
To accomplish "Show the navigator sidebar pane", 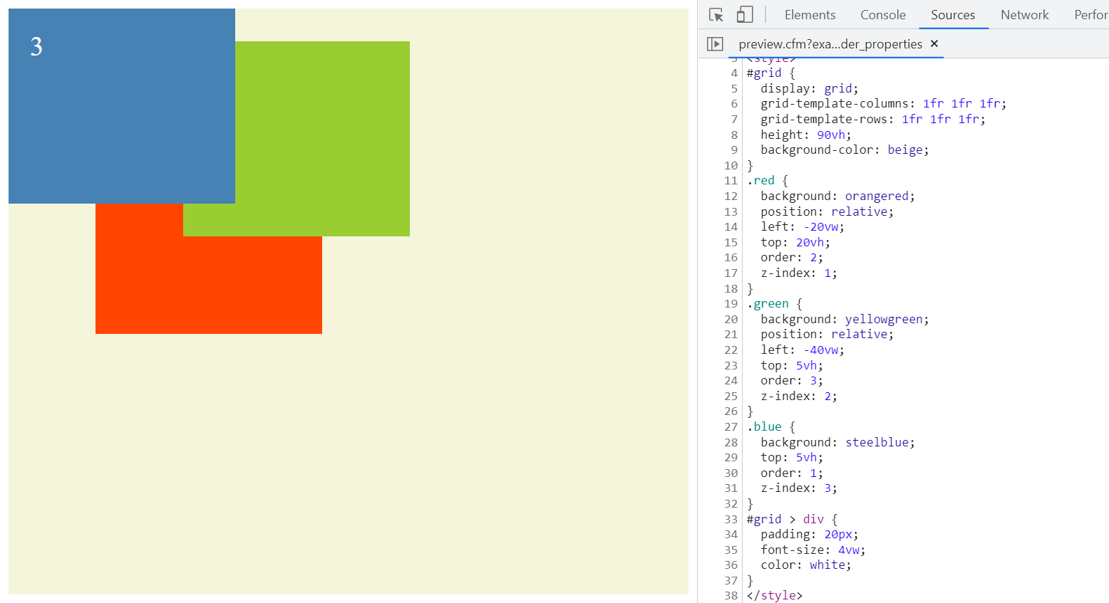I will pyautogui.click(x=715, y=44).
